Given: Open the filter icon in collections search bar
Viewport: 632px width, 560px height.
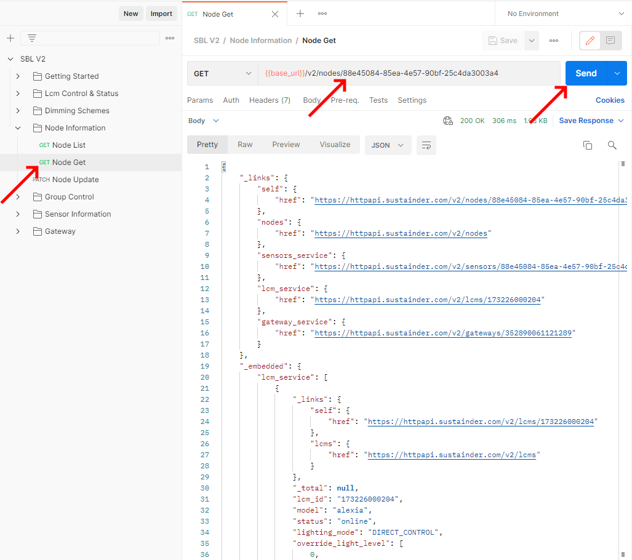Looking at the screenshot, I should (x=31, y=38).
